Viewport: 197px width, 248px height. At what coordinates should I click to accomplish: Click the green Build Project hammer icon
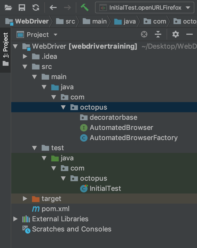point(85,7)
